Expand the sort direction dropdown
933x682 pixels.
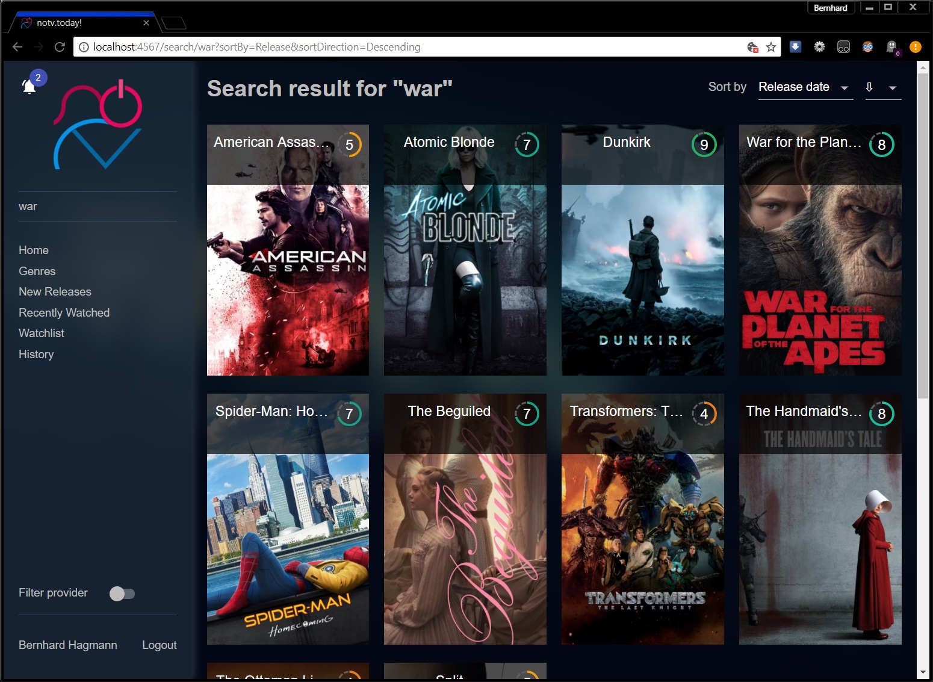[882, 87]
